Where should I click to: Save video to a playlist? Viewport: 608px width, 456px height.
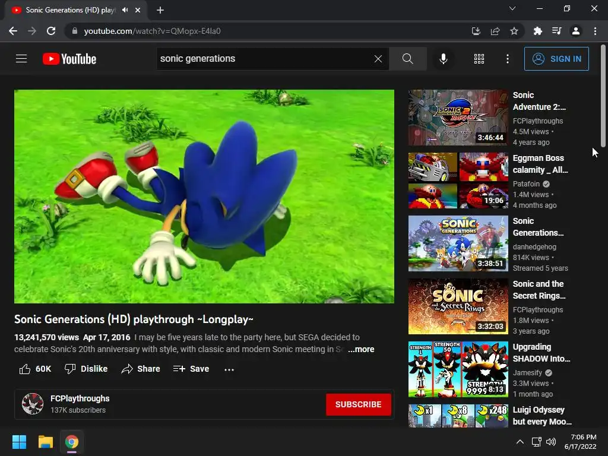click(x=191, y=369)
